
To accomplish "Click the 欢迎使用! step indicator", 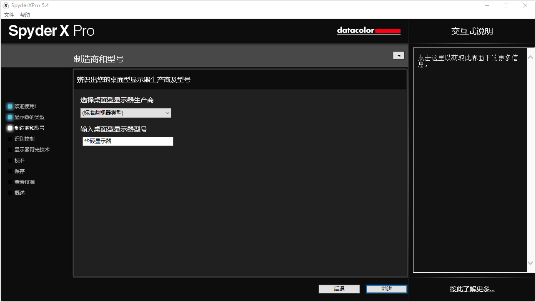I will 10,106.
